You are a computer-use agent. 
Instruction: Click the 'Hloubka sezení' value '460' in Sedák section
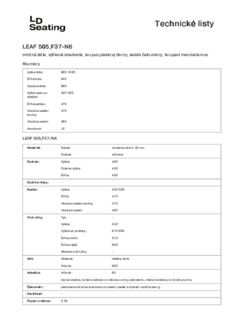115,210
